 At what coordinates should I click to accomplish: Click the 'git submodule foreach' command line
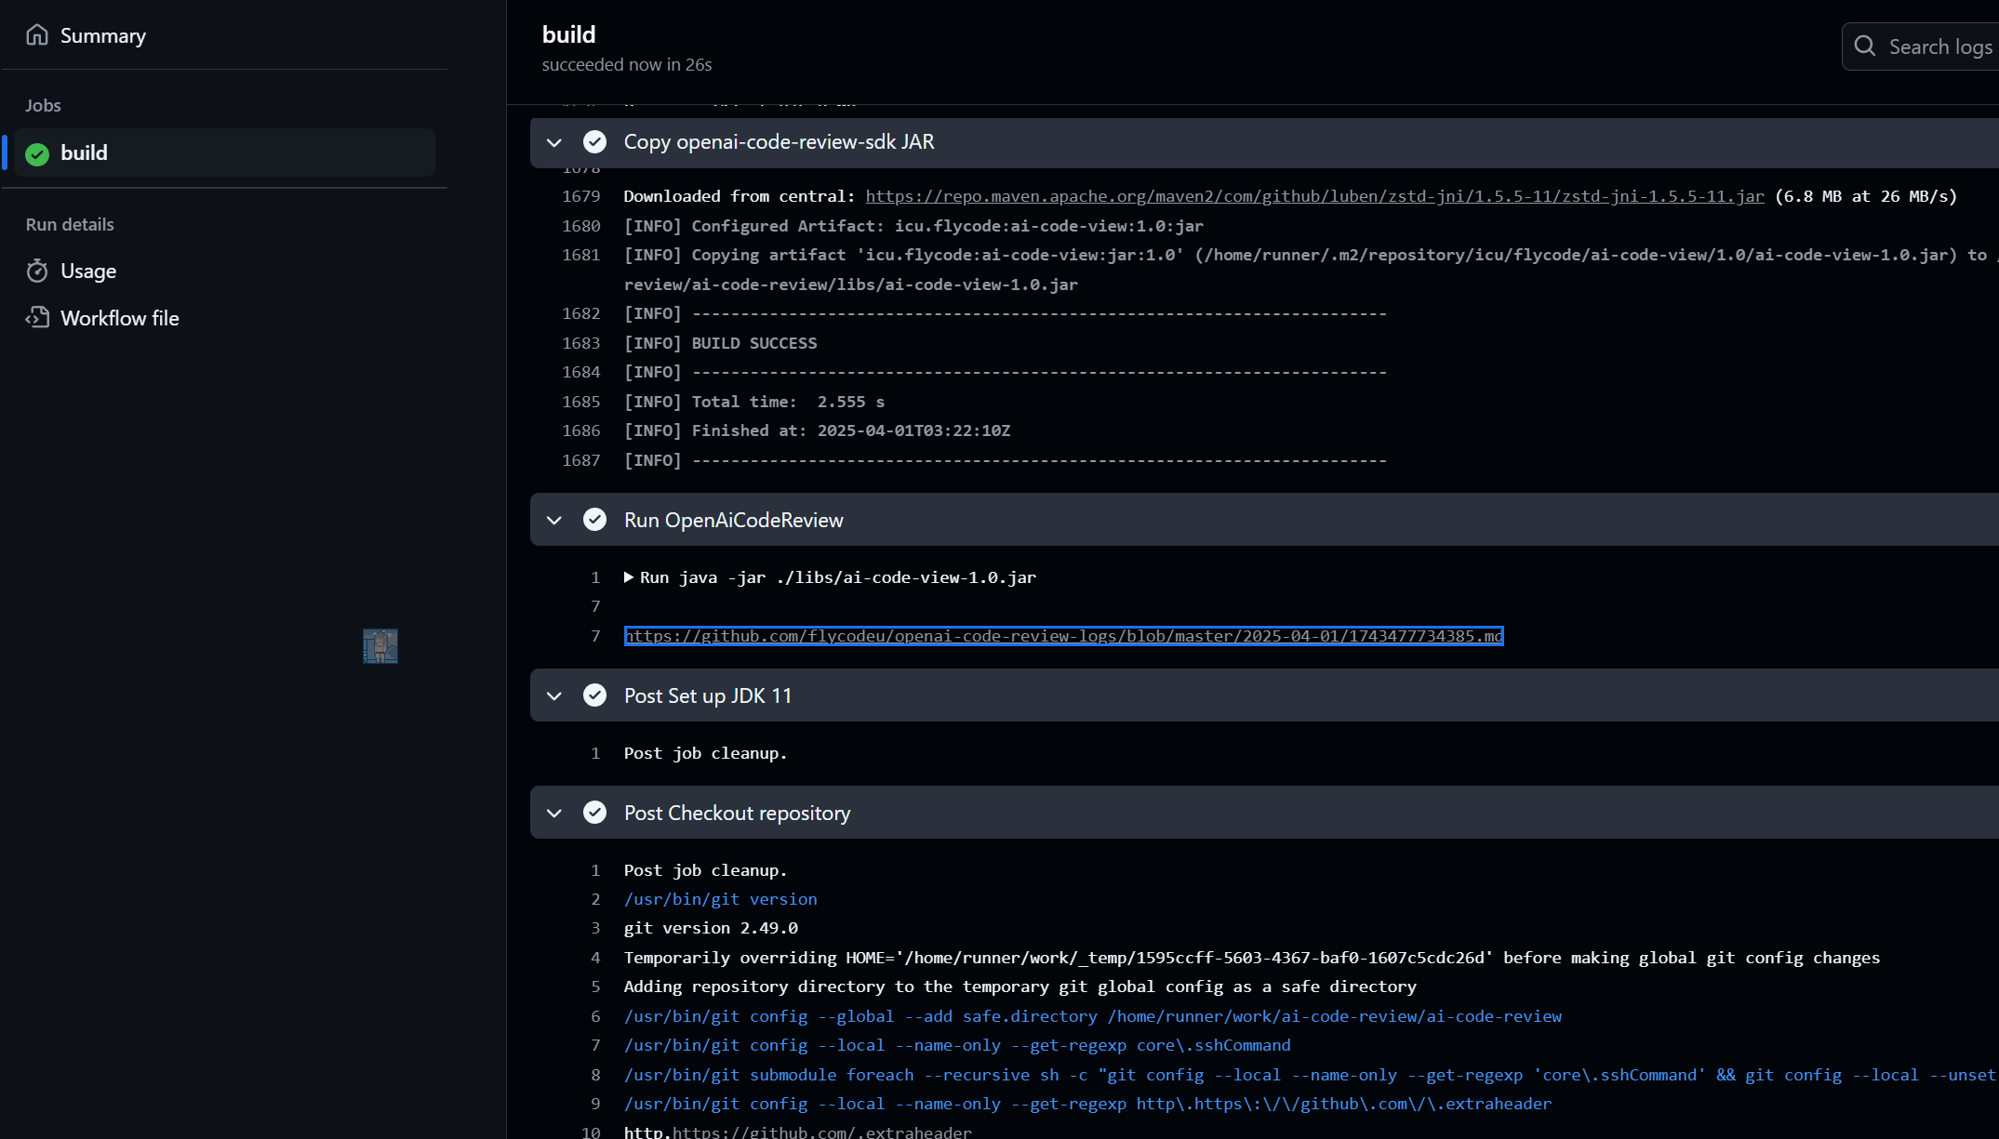click(1310, 1075)
